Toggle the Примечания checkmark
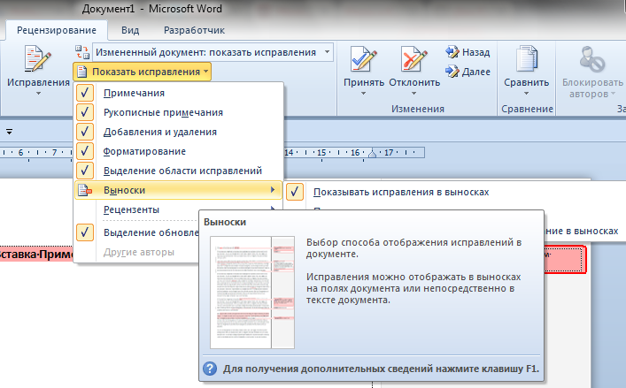 [85, 93]
